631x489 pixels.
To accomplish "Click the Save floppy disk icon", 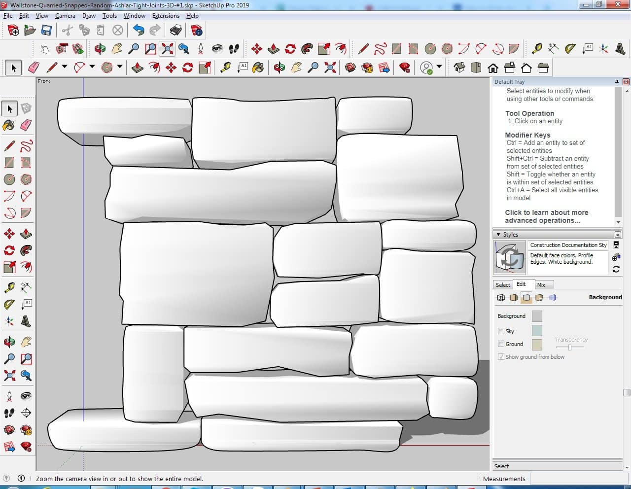I will click(x=46, y=31).
